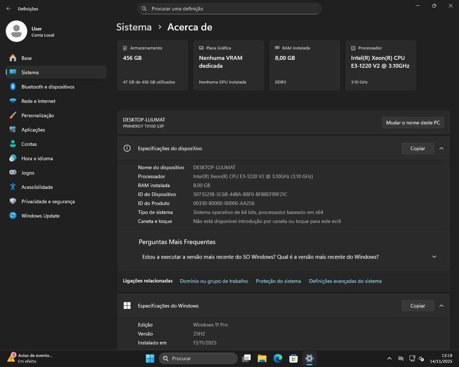
Task: Click the Privacidade e segurança shield icon
Action: click(x=13, y=201)
